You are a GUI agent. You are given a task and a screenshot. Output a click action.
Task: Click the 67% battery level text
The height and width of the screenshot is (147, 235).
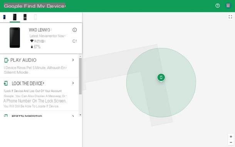pyautogui.click(x=37, y=47)
